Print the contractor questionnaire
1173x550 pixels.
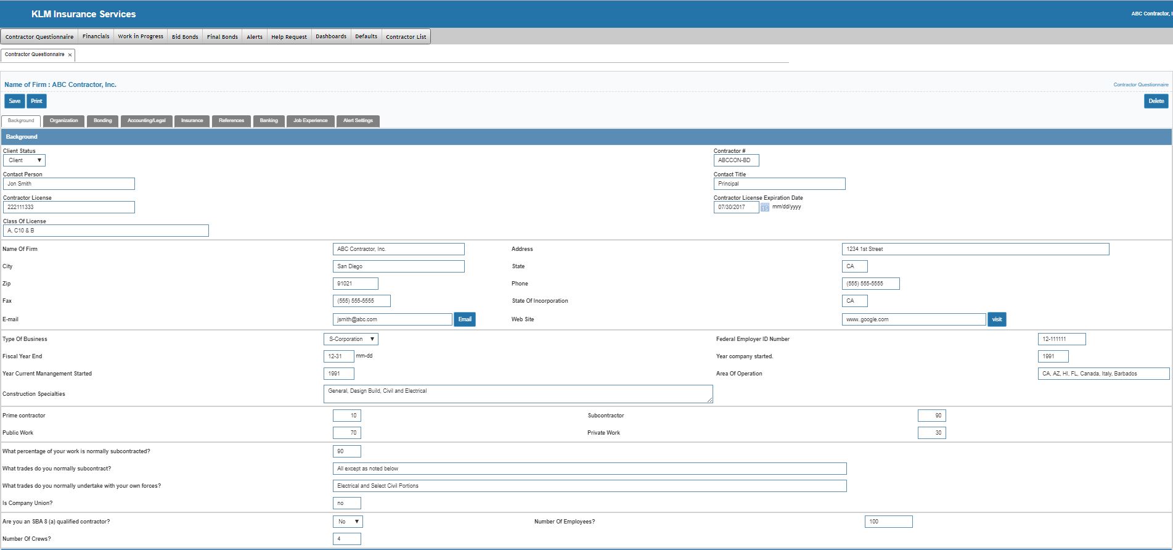pos(37,101)
